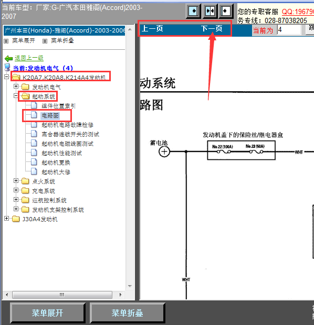The width and height of the screenshot is (314, 325).
Task: Click page icon beside 离合器连锁开关的测试
Action: pos(34,134)
